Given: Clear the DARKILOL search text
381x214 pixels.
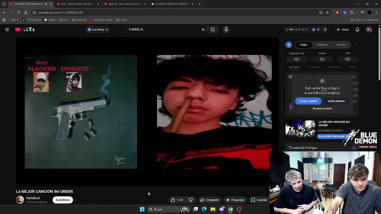Looking at the screenshot, I should click(x=203, y=29).
